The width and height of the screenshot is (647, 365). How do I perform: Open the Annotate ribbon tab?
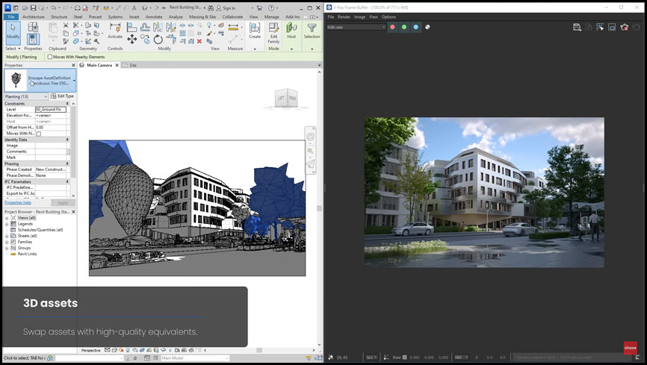tap(154, 17)
